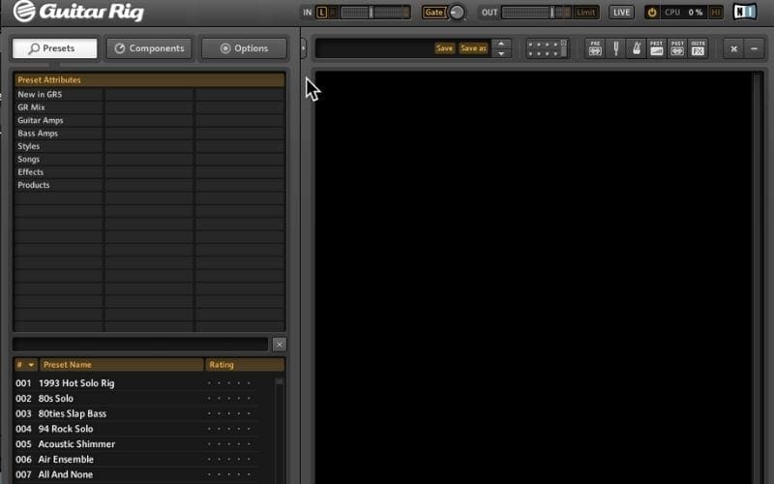Open the Presets tab
Viewport: 774px width, 484px height.
tap(55, 48)
